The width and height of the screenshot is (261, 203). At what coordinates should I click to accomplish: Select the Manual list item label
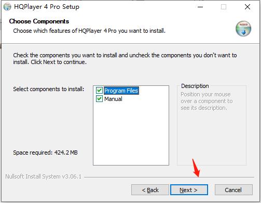(113, 99)
